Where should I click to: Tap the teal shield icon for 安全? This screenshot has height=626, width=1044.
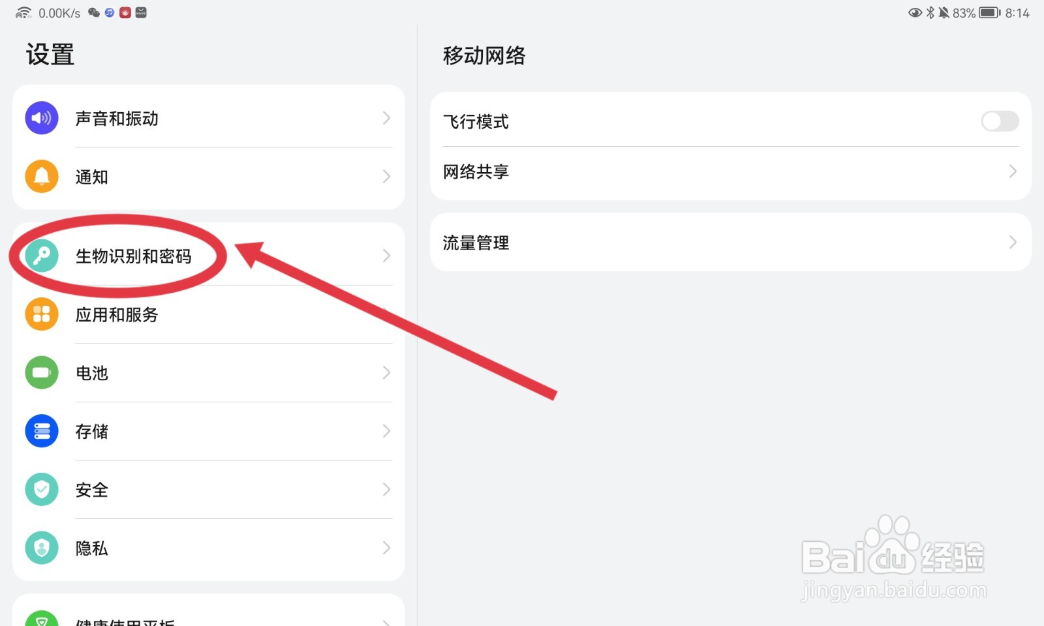(42, 490)
